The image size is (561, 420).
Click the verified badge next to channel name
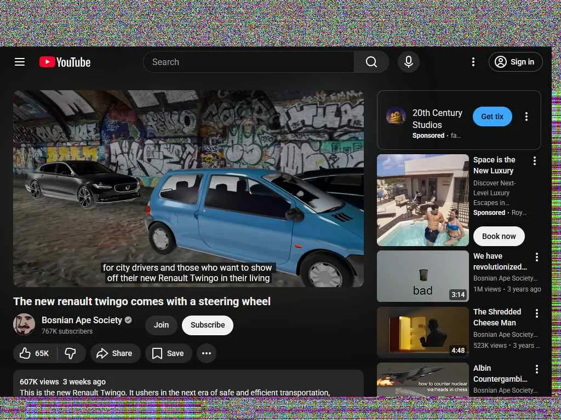pos(128,320)
